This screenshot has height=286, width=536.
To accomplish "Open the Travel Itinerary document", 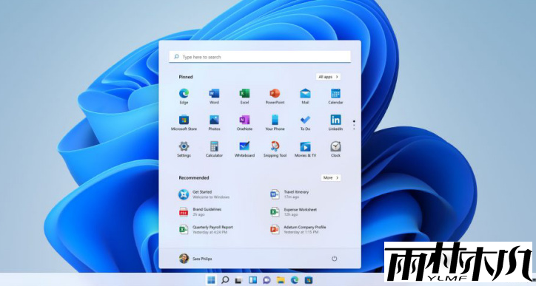I will click(x=289, y=194).
